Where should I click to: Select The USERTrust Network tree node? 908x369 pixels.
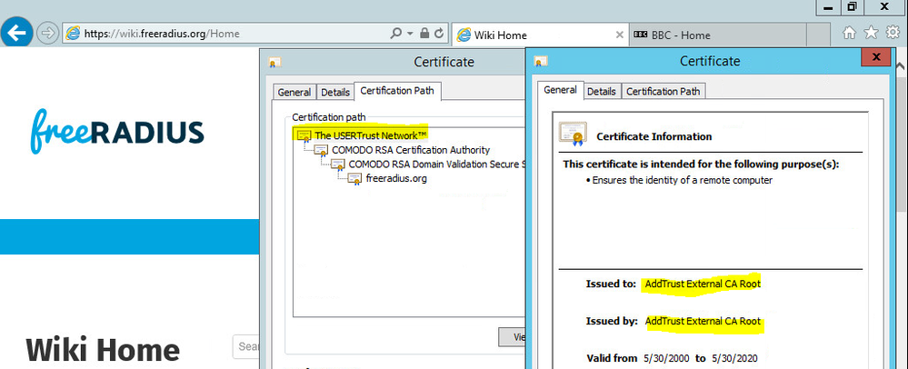pos(371,135)
